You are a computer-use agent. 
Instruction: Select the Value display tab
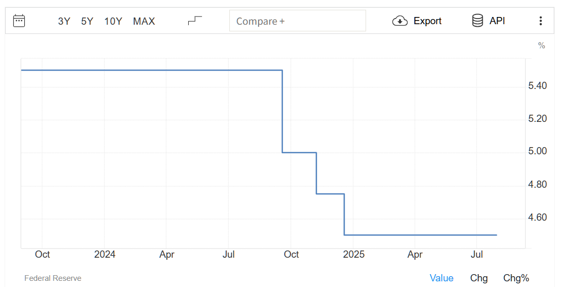(x=441, y=278)
